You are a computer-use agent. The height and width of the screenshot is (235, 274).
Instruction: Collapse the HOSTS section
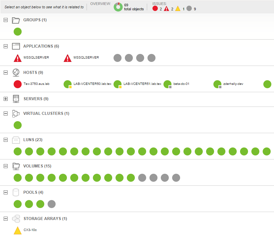click(6, 73)
